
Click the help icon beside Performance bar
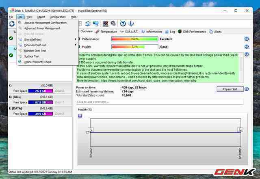pyautogui.click(x=247, y=39)
